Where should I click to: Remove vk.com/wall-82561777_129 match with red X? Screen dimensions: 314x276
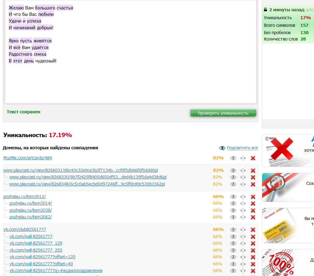click(x=253, y=243)
